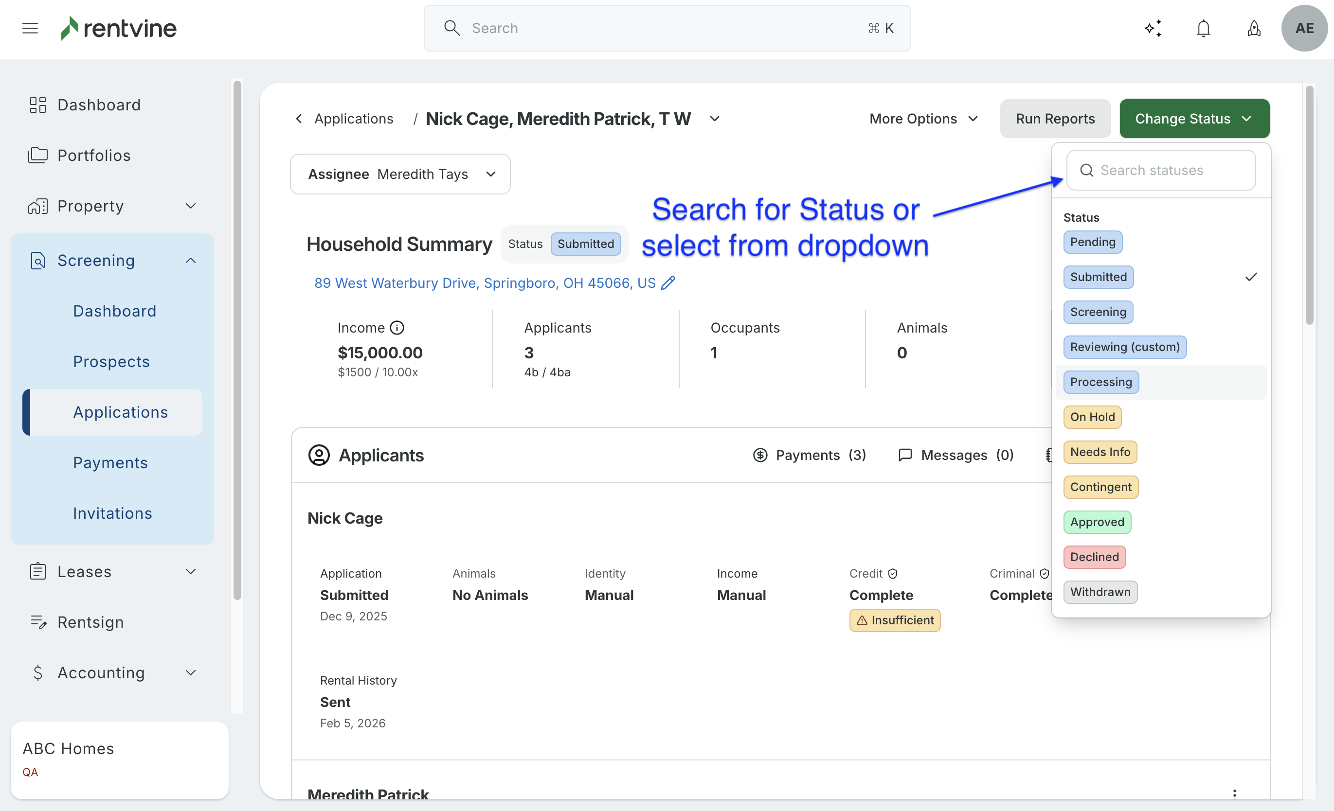
Task: Select the Declined status option
Action: pyautogui.click(x=1094, y=557)
